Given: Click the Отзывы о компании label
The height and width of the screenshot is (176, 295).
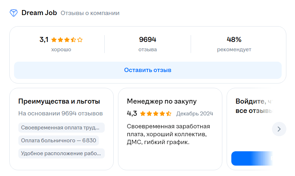Looking at the screenshot, I should point(90,13).
